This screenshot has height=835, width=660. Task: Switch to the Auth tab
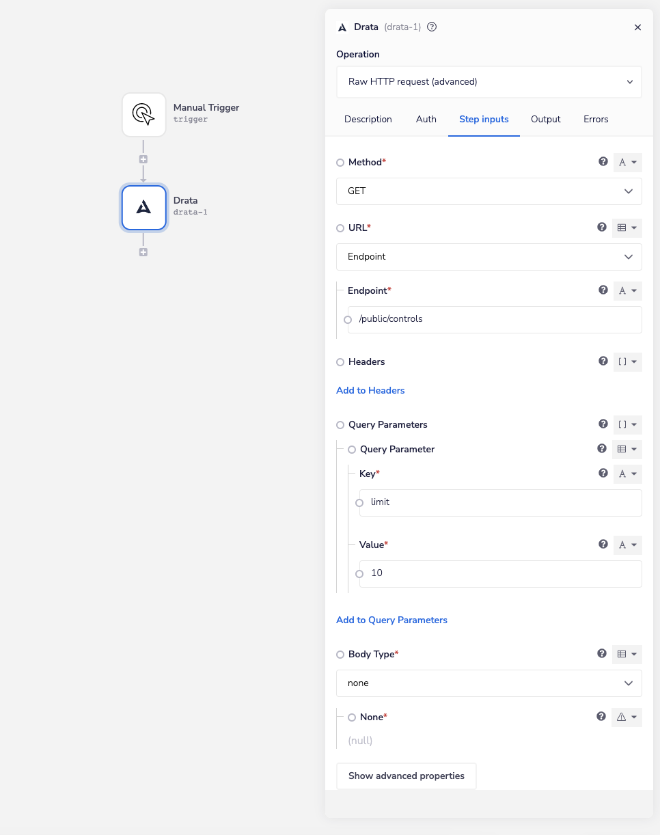tap(426, 119)
